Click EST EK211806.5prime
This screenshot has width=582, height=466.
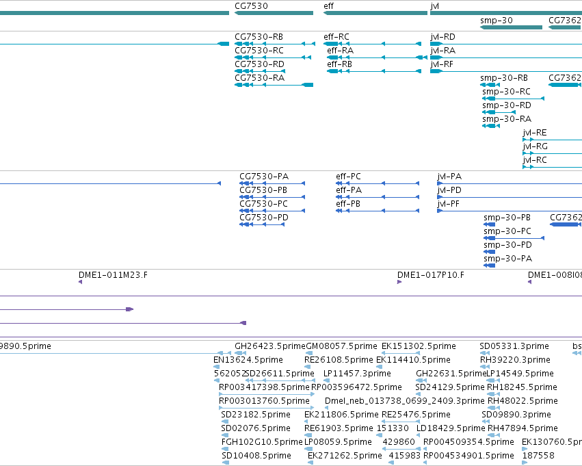(341, 415)
